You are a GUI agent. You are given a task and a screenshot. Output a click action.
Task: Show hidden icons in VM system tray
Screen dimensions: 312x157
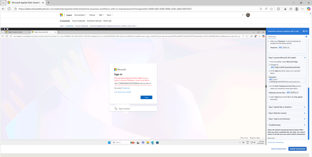click(240, 142)
